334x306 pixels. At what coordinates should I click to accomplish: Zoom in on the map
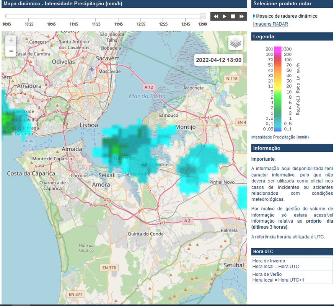coord(11,41)
